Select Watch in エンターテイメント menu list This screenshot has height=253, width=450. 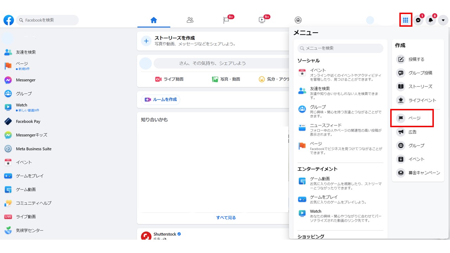tap(340, 216)
